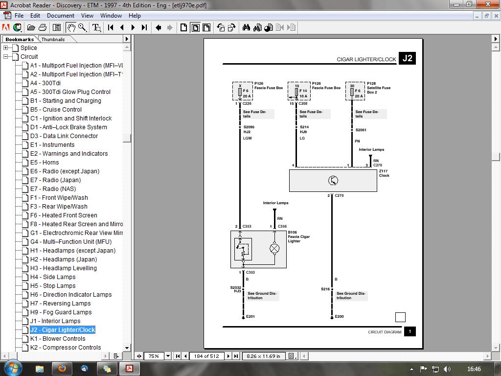Open the page layout dropdown in status bar
This screenshot has width=501, height=376.
point(293,356)
